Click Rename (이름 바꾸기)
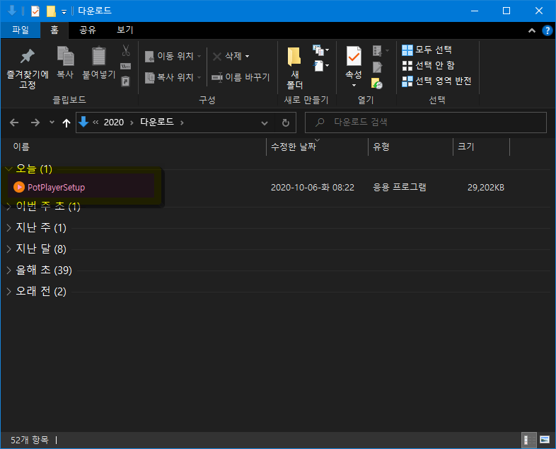Image resolution: width=556 pixels, height=449 pixels. click(241, 77)
